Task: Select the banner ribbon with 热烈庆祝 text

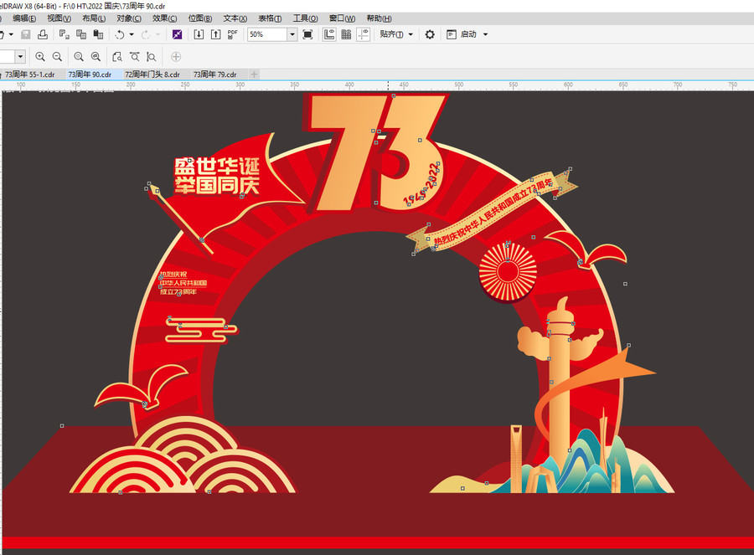Action: [x=493, y=210]
